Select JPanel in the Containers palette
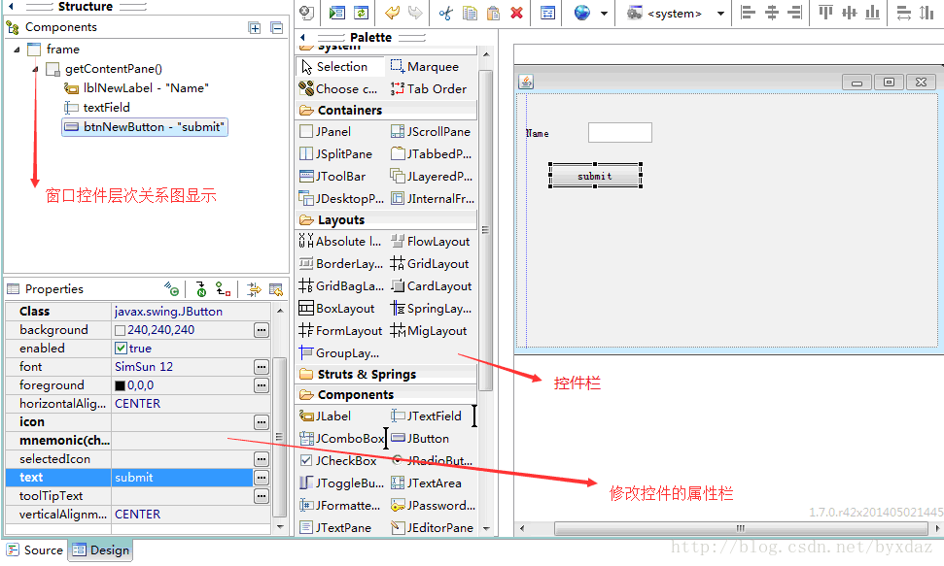 click(x=325, y=132)
